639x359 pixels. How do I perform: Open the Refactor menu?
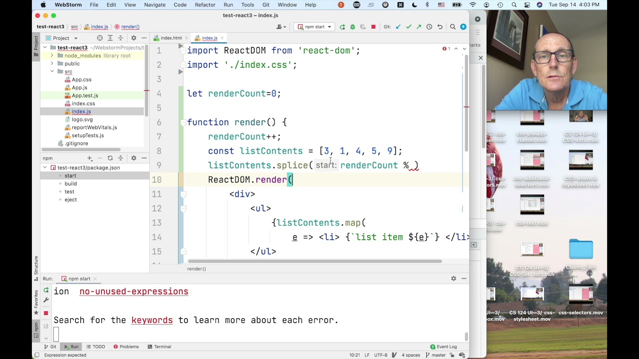click(205, 5)
